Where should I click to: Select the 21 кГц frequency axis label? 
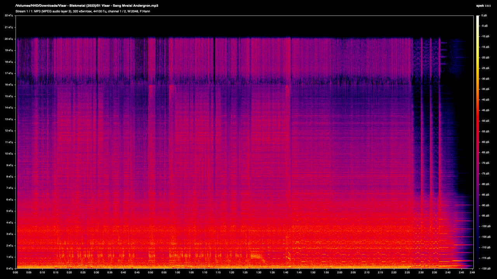[x=9, y=27]
